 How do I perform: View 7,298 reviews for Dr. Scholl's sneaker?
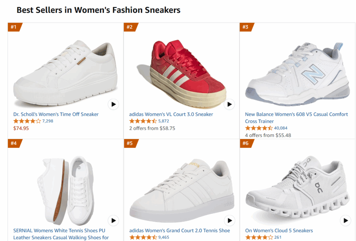(48, 121)
